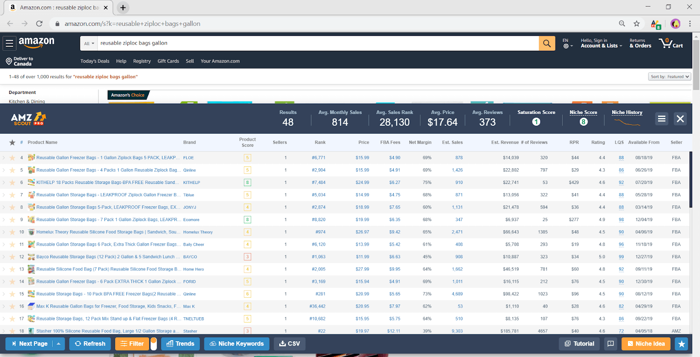Favorite the JONYJ row star
This screenshot has height=357, width=700.
12,207
